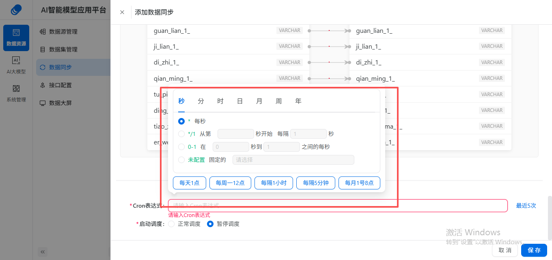
Task: Select target field guan_lian_1_
Action: [x=374, y=30]
